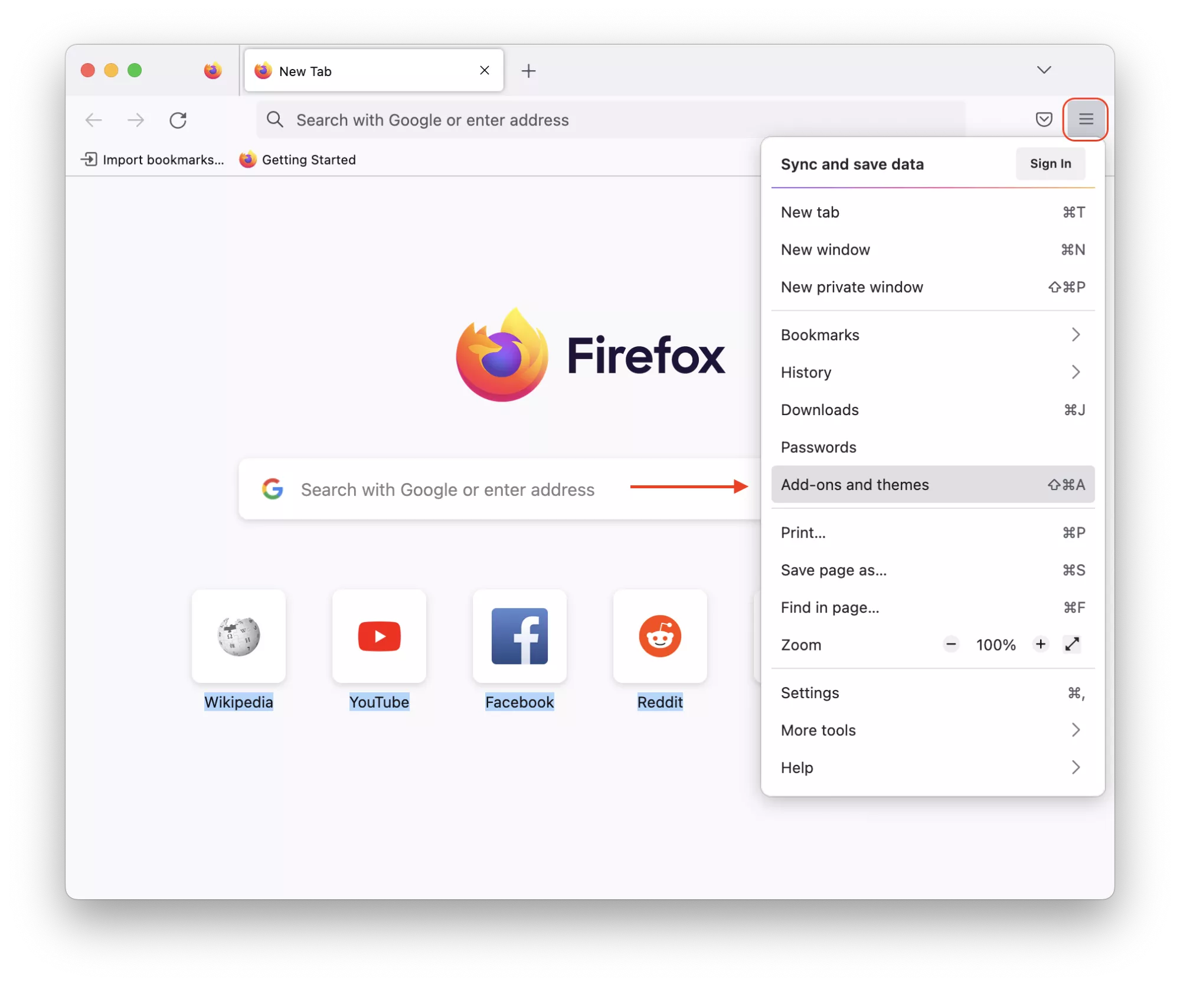The height and width of the screenshot is (986, 1180).
Task: Select Add-ons and themes menu item
Action: (x=932, y=485)
